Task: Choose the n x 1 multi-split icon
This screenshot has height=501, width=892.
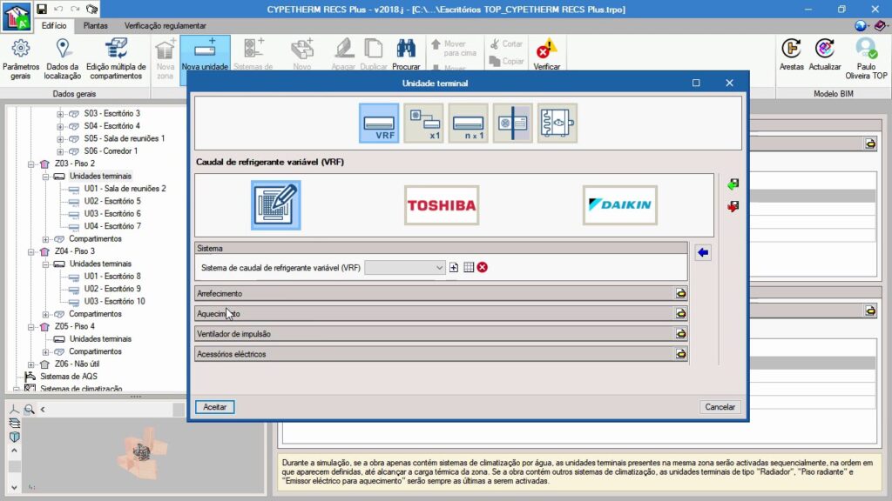Action: click(x=469, y=123)
